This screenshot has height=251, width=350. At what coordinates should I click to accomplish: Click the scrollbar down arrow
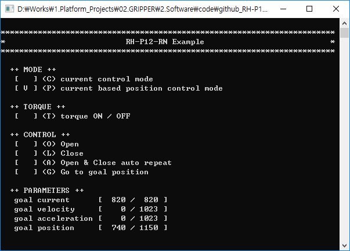pos(345,246)
